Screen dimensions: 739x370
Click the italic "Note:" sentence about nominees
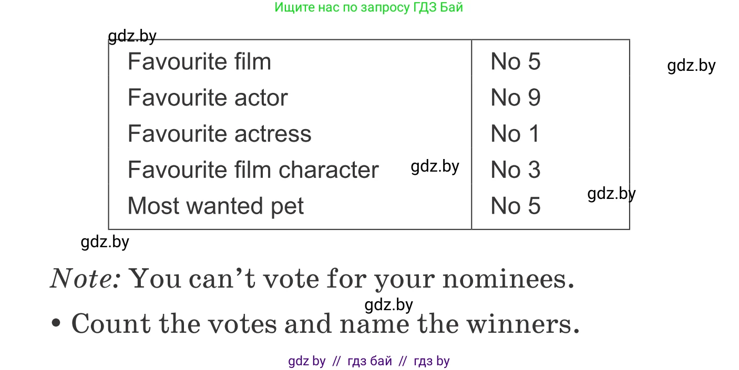[312, 279]
